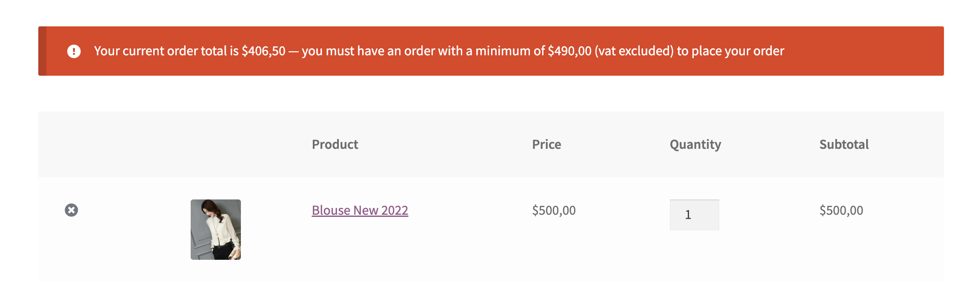Click the $500,00 value under Price
The height and width of the screenshot is (290, 961).
click(x=554, y=210)
